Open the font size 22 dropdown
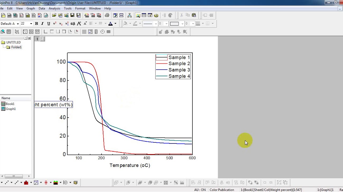Viewport: 343px width, 192px height. [x=31, y=24]
